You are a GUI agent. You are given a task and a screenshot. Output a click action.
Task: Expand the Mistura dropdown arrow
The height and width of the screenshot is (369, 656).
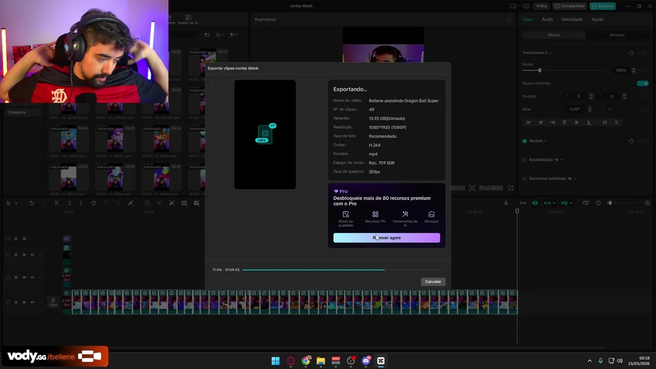click(545, 141)
